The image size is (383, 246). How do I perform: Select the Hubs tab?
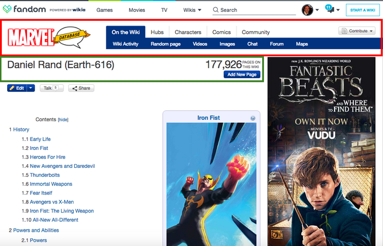point(157,32)
